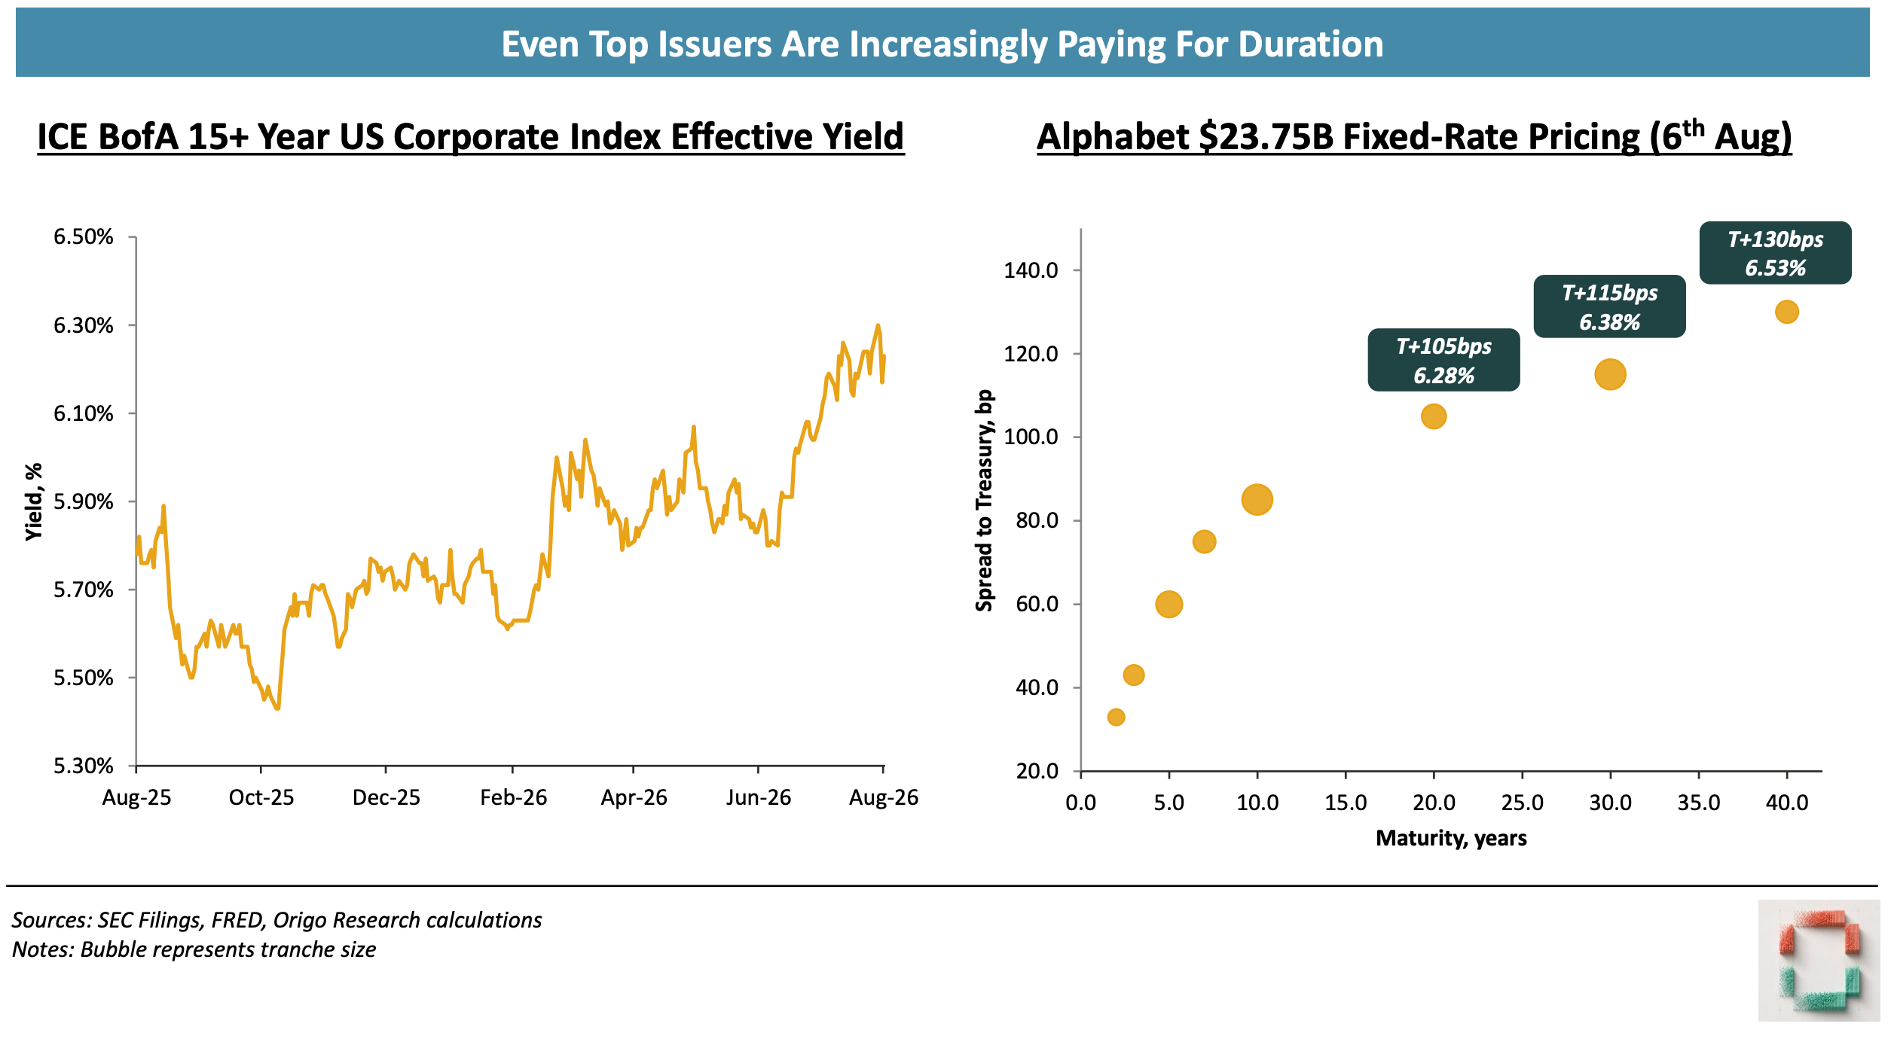Click the 'T+130bps 6.53%' callout label
1894x1045 pixels.
pos(1775,253)
